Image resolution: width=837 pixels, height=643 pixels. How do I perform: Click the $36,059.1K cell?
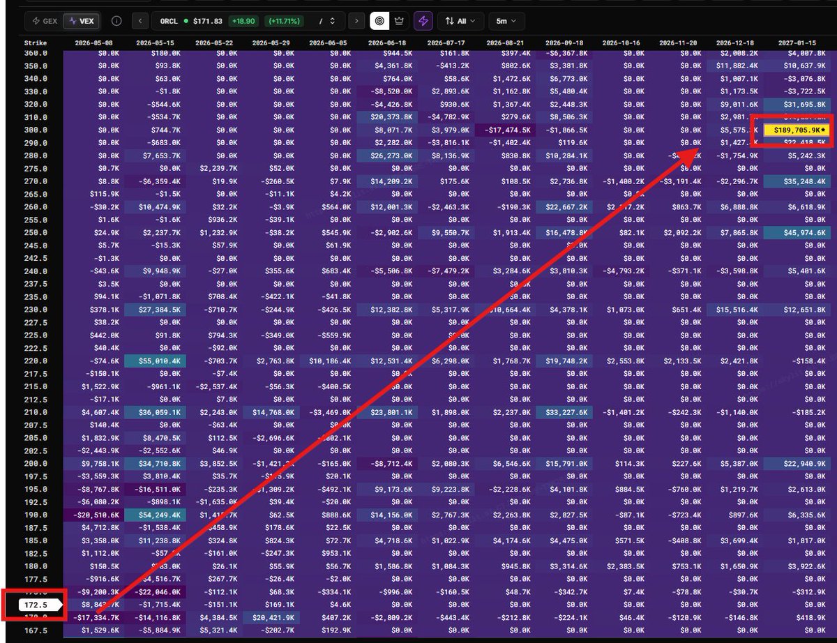(155, 412)
